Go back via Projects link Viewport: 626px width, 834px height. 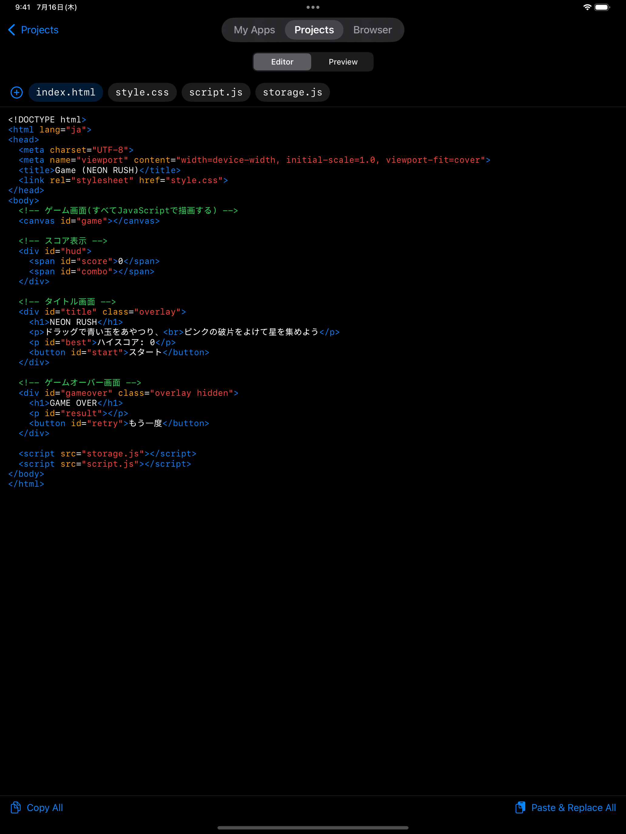point(40,30)
